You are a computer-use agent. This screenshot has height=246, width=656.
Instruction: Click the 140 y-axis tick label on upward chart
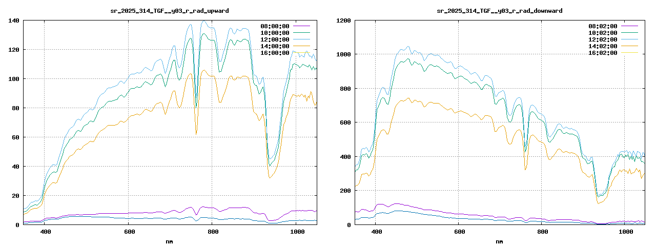[13, 20]
